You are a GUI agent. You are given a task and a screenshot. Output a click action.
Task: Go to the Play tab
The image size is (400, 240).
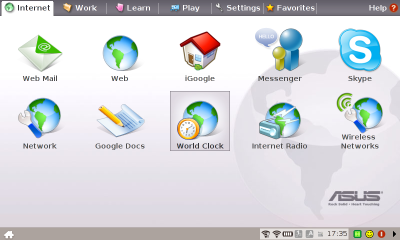click(185, 8)
